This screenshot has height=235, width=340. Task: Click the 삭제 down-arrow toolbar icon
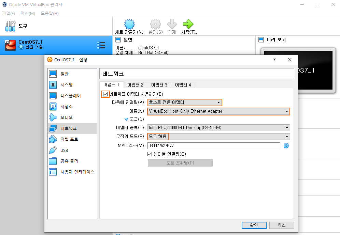(172, 24)
